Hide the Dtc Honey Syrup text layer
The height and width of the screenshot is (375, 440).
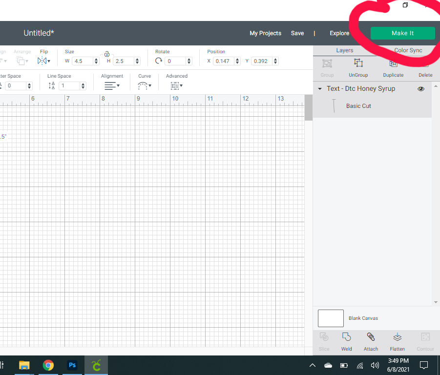pos(420,89)
